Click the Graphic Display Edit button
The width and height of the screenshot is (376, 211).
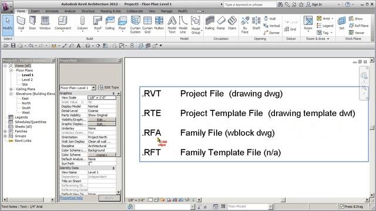(x=102, y=124)
